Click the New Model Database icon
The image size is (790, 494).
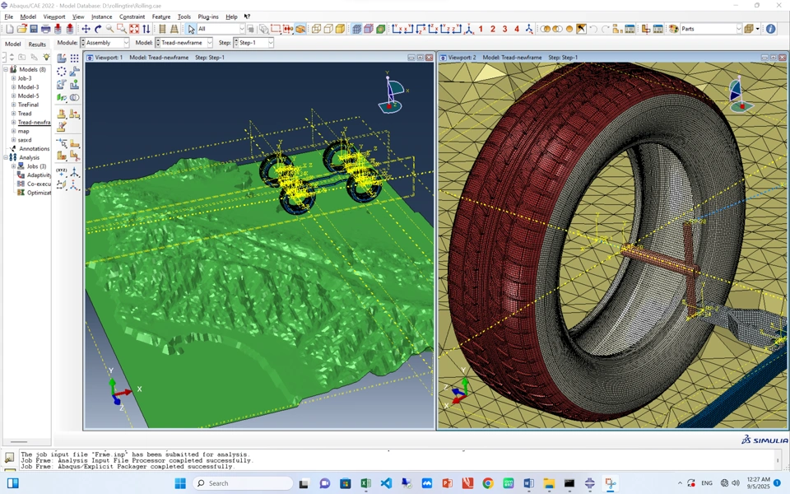(10, 29)
